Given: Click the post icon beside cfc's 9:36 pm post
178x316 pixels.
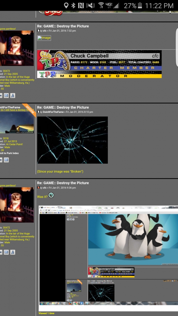Looking at the screenshot, I should [x=38, y=188].
